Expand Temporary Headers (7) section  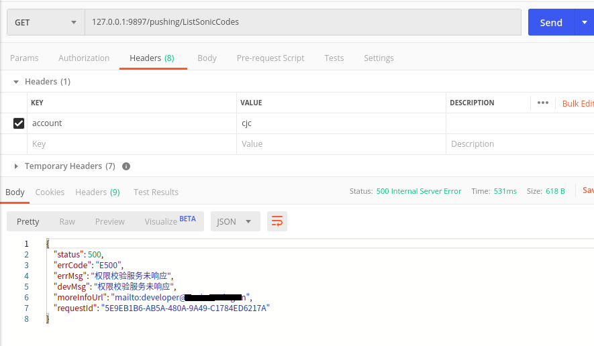pyautogui.click(x=16, y=166)
